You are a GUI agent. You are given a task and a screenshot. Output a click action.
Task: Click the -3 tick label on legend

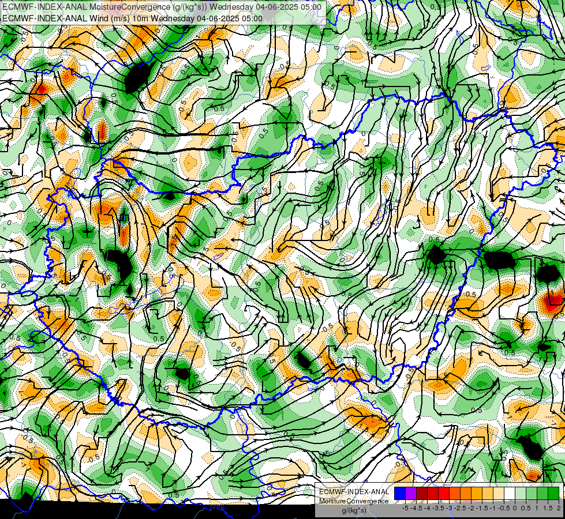449,508
